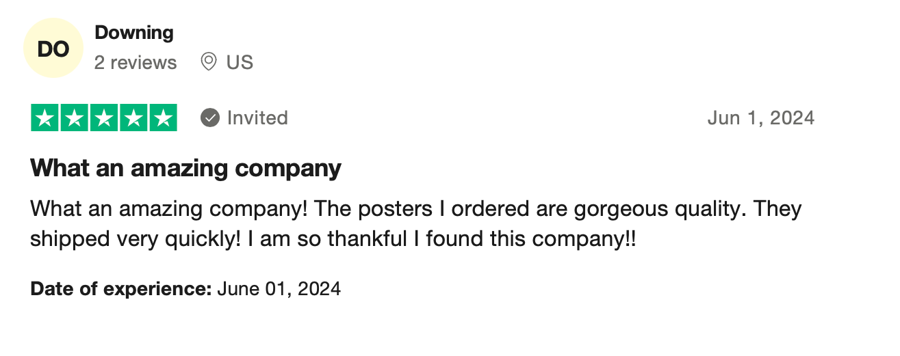The height and width of the screenshot is (356, 900).
Task: Click the Jun 1, 2024 review date
Action: pyautogui.click(x=760, y=118)
